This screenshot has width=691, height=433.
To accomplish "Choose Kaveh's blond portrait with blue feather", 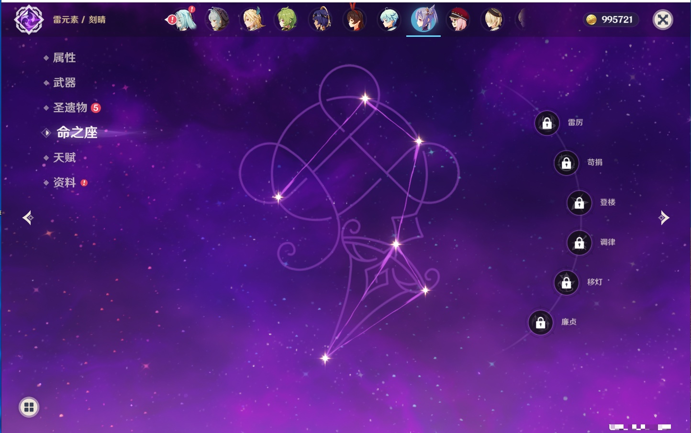I will pyautogui.click(x=252, y=20).
